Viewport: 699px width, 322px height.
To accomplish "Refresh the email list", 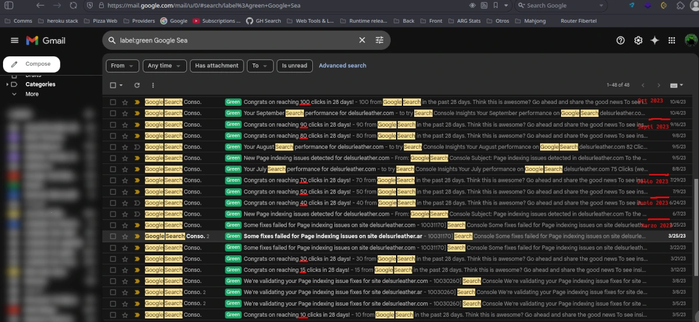I will point(137,85).
